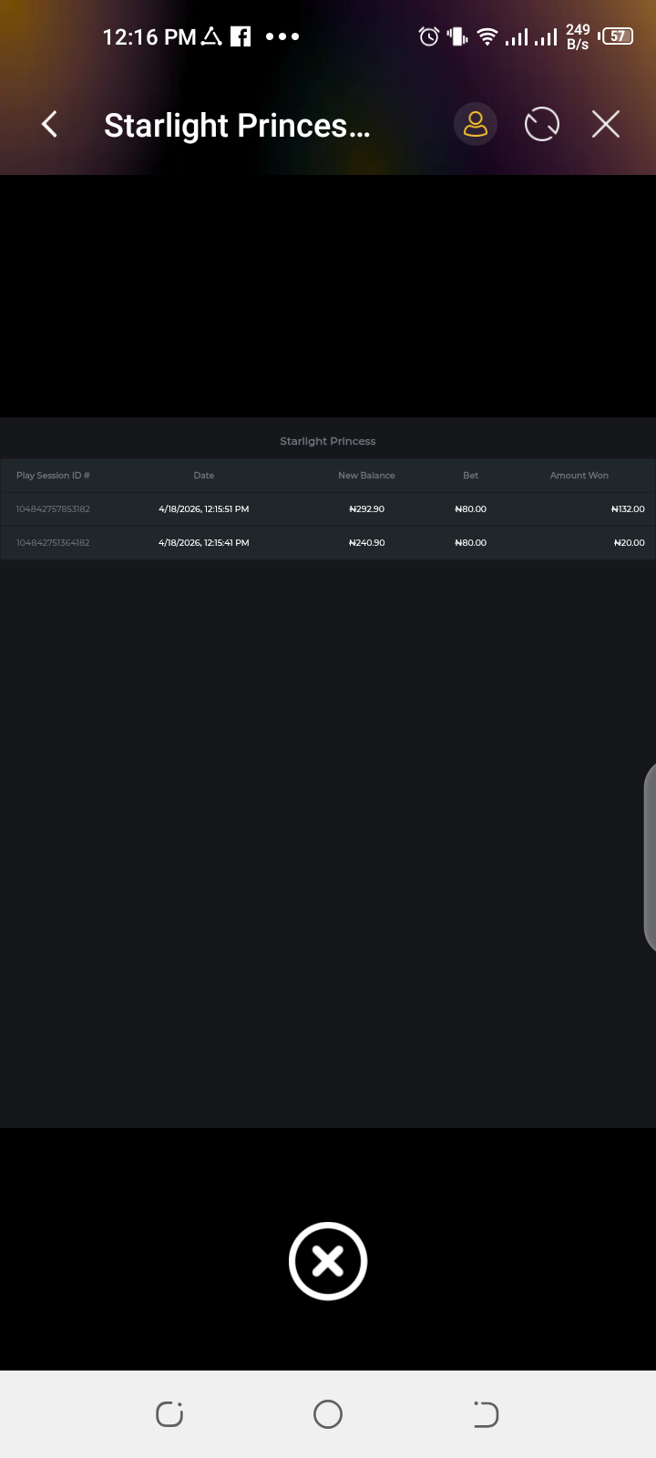Tap the three-dot overflow in status bar

coord(282,36)
